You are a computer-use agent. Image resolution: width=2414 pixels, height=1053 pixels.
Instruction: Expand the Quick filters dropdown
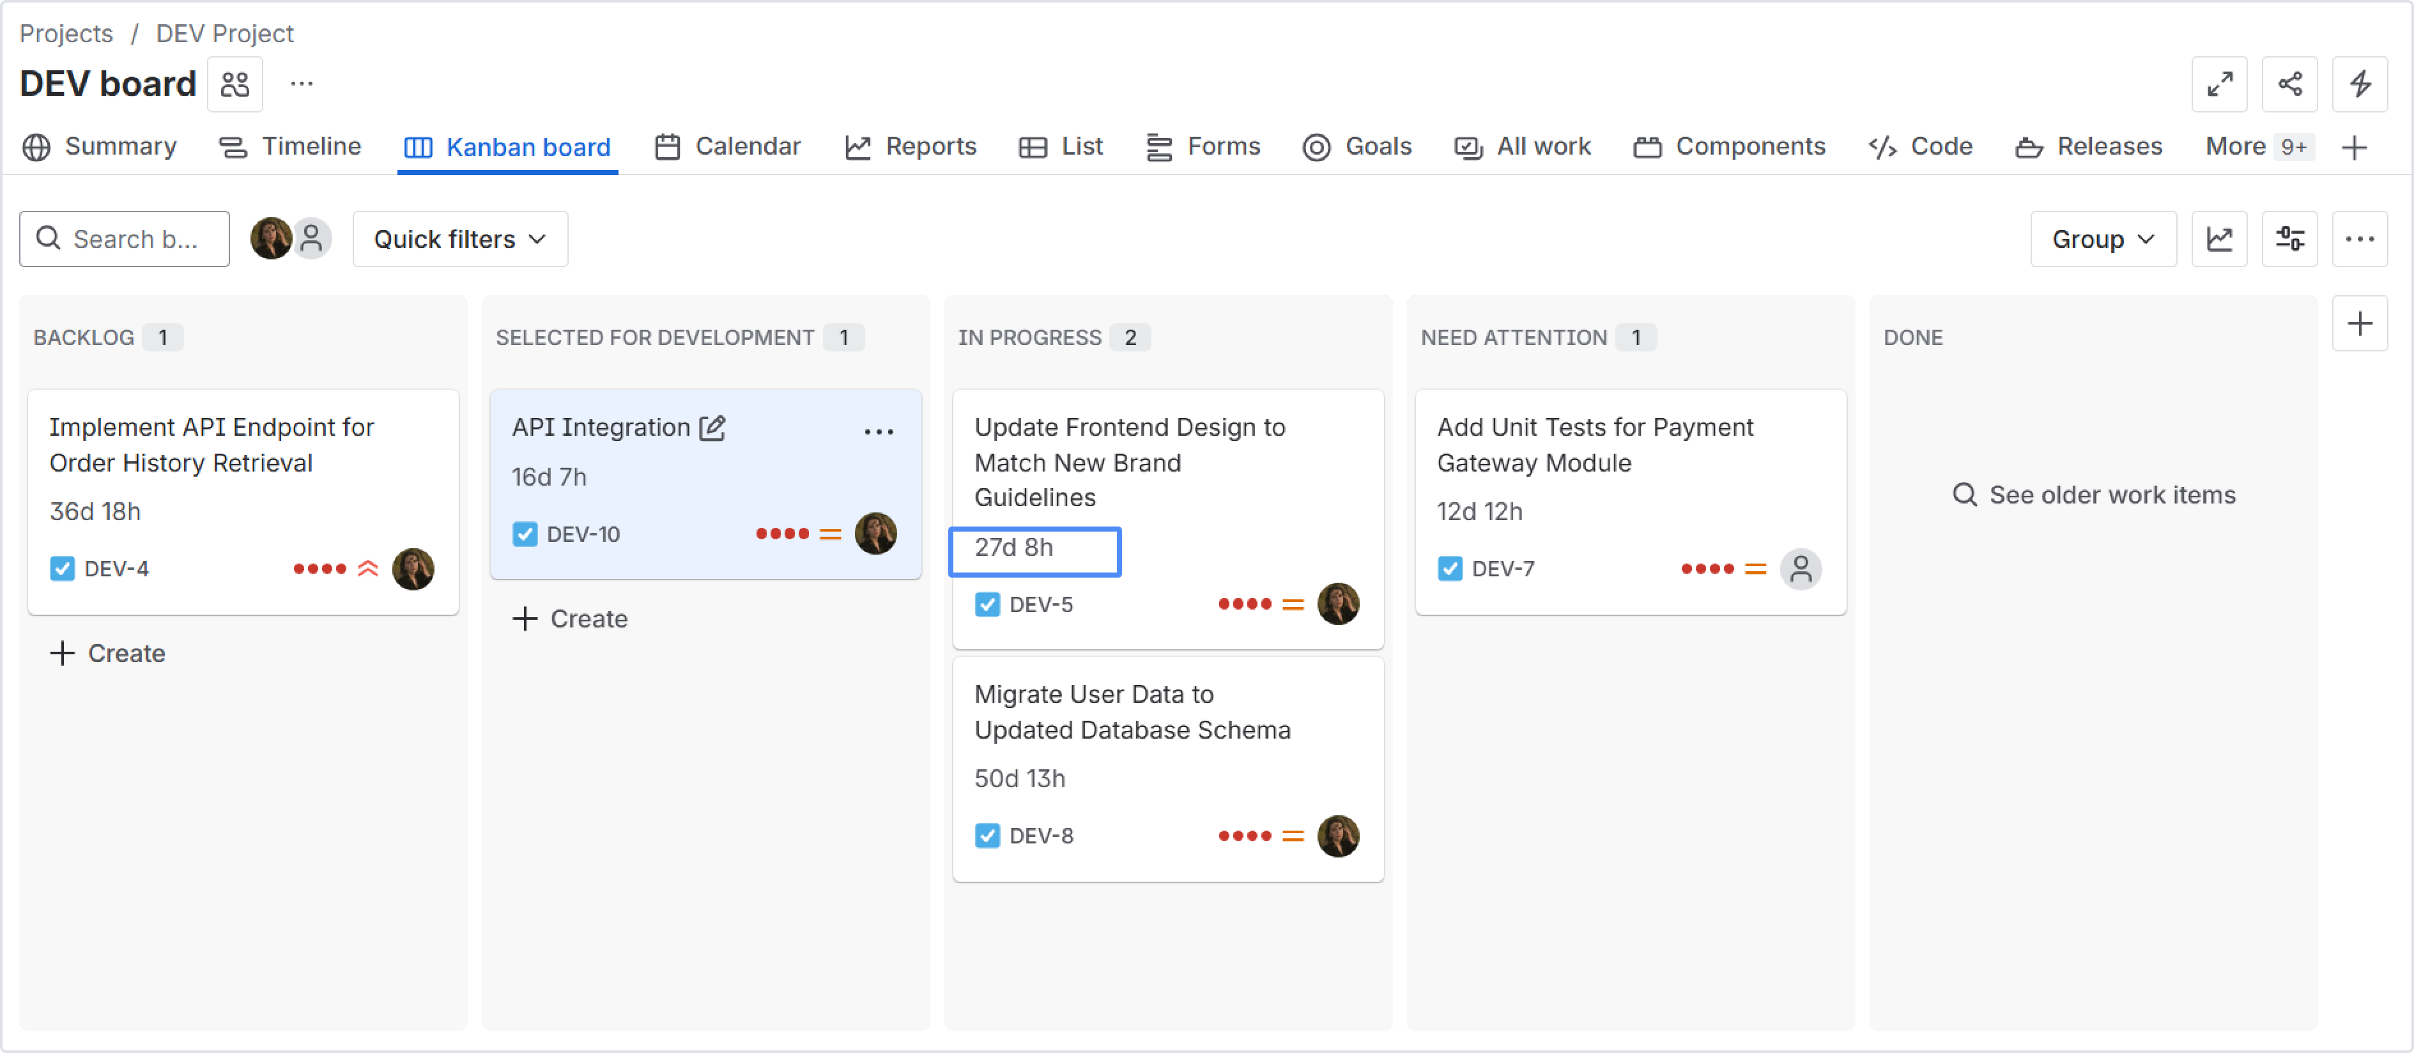460,239
